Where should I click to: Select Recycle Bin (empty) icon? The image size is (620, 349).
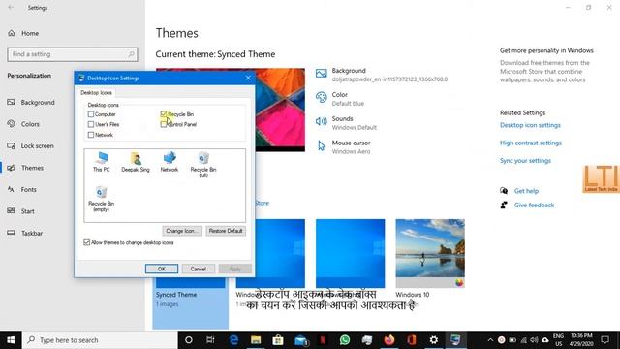click(101, 199)
